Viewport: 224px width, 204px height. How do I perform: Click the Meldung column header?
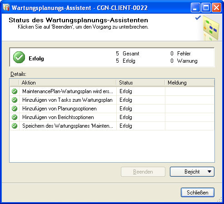[189, 83]
